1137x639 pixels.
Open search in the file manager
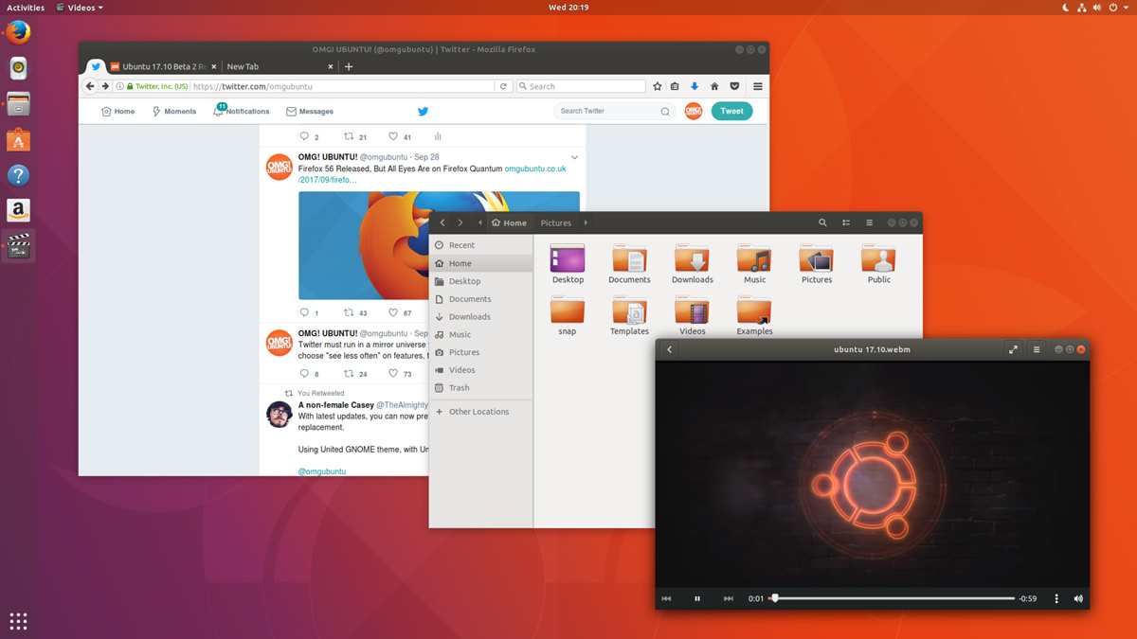click(x=822, y=222)
